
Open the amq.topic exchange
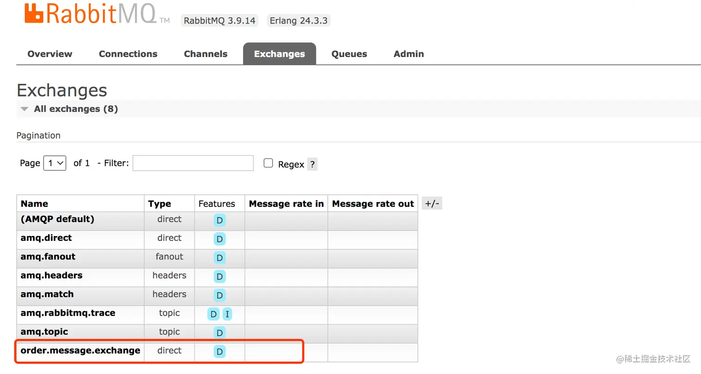point(44,331)
